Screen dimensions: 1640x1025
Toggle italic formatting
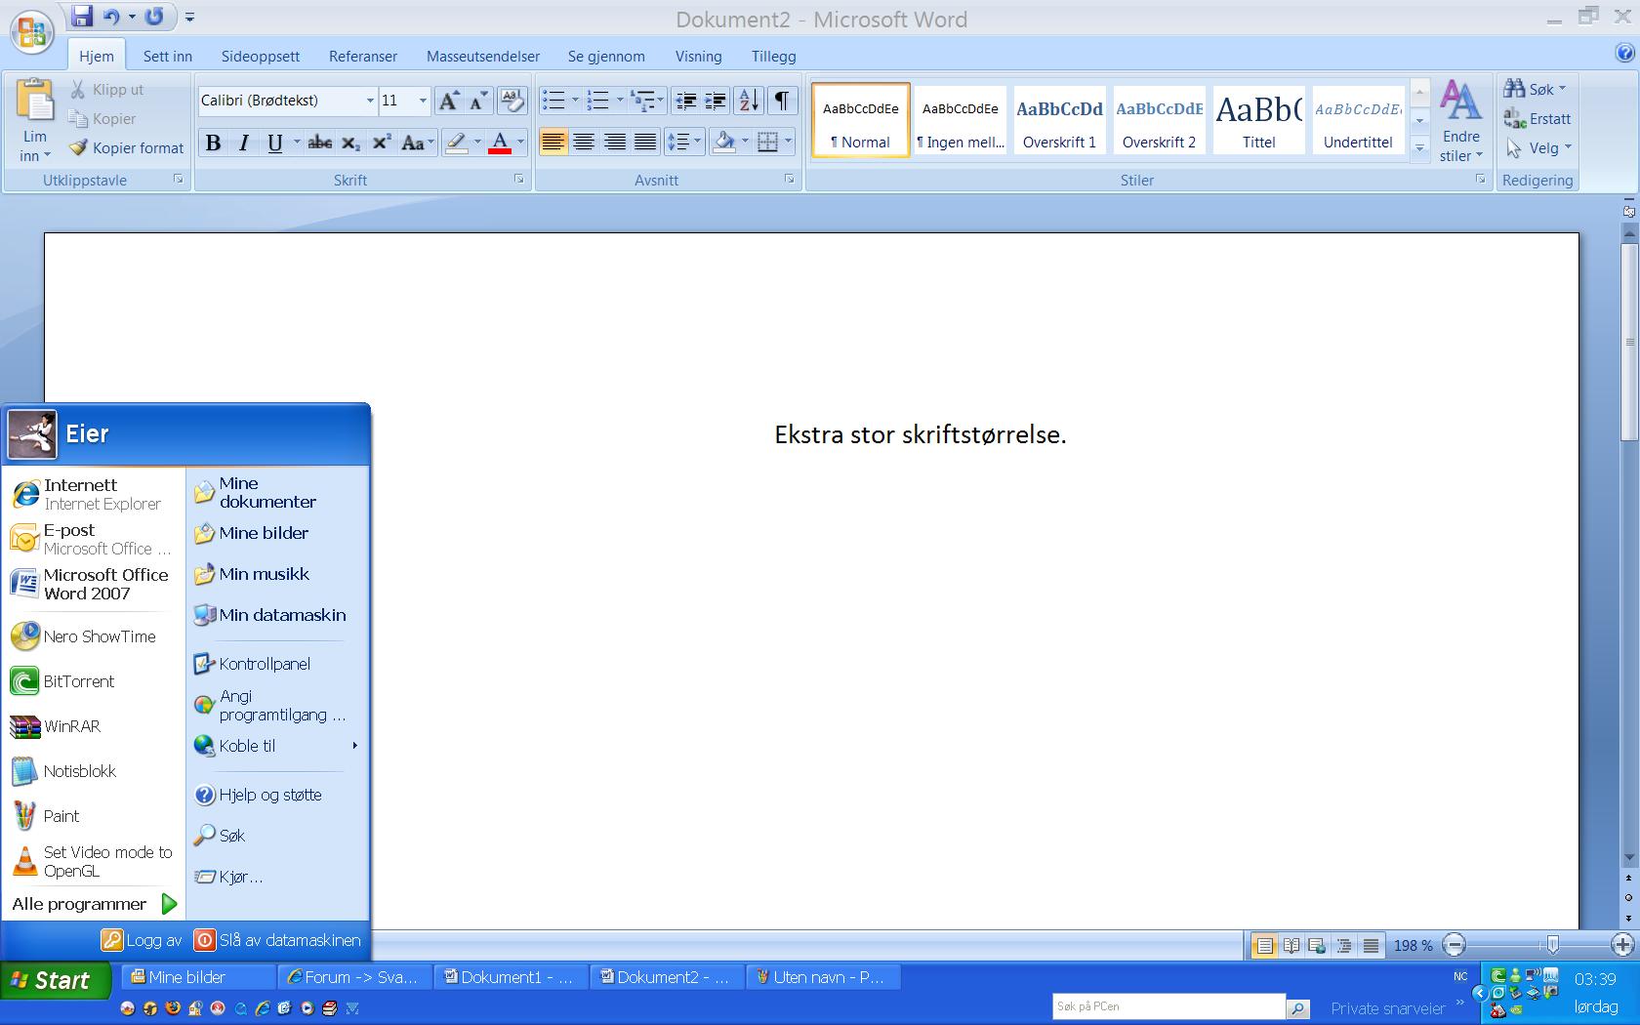(x=244, y=143)
